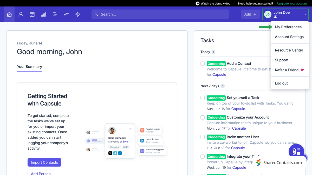The width and height of the screenshot is (312, 175).
Task: Click the Today task count badge
Action: (213, 52)
